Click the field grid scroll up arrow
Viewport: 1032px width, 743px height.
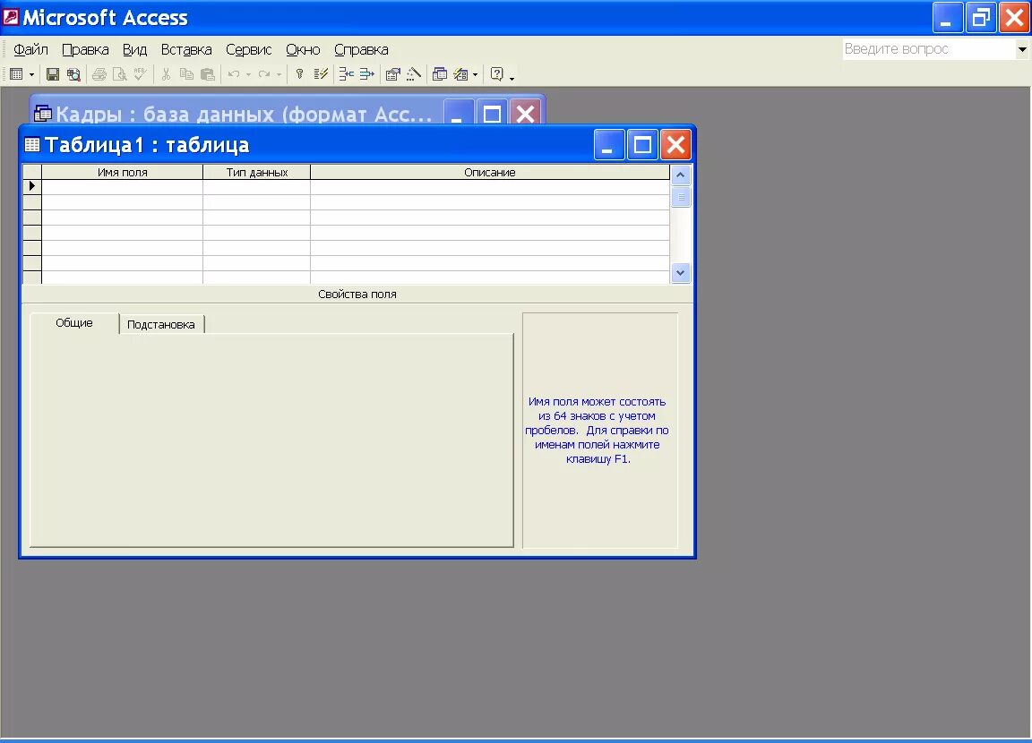(x=681, y=175)
